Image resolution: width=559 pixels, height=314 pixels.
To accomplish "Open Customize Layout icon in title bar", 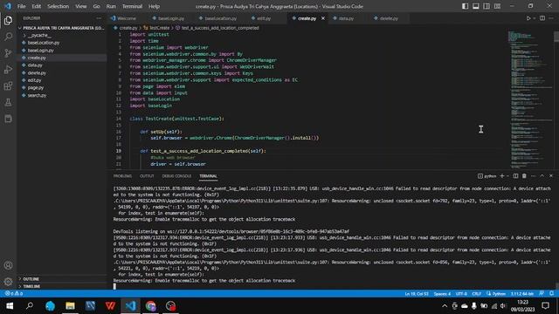I will click(x=497, y=6).
